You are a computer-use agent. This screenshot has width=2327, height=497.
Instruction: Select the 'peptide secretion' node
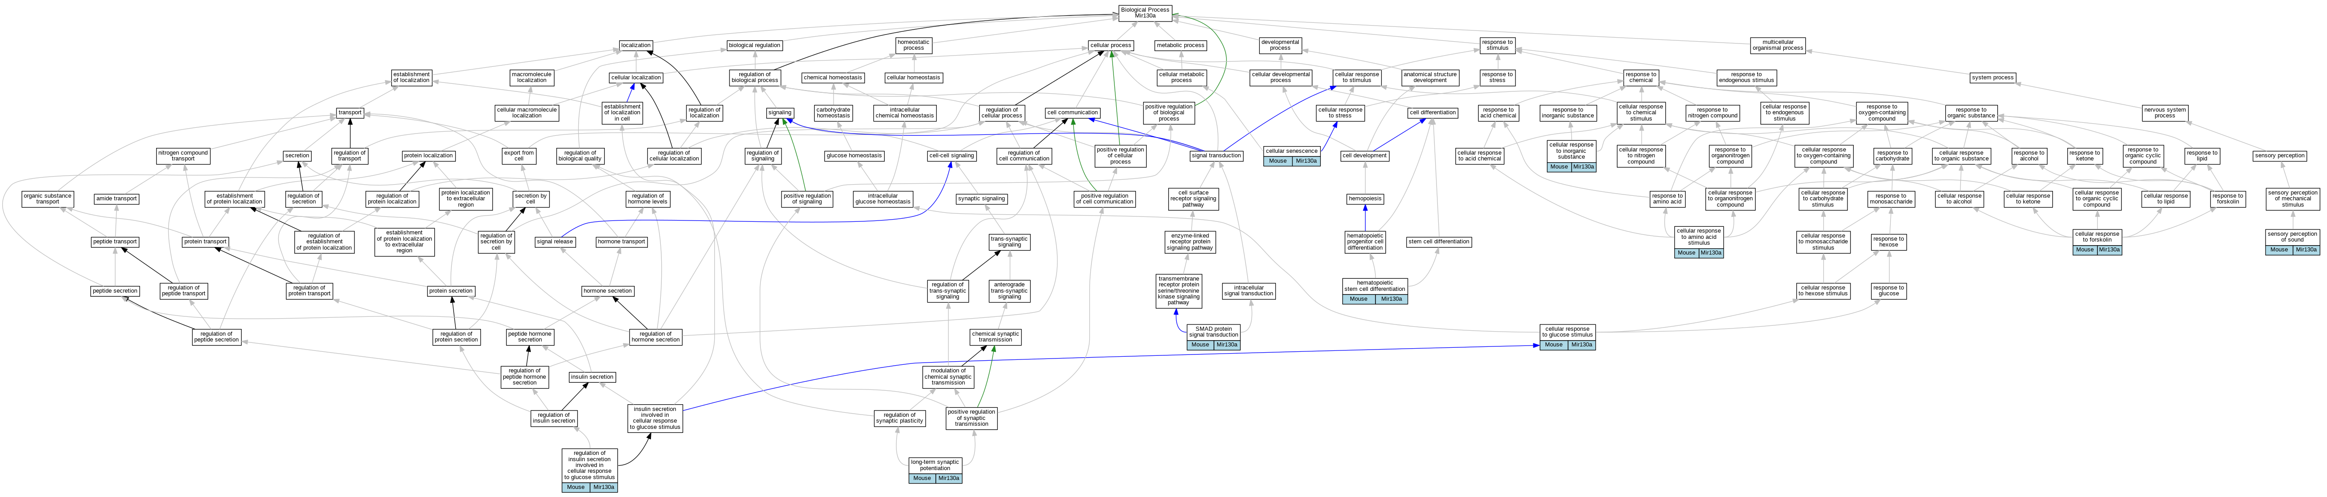(115, 290)
